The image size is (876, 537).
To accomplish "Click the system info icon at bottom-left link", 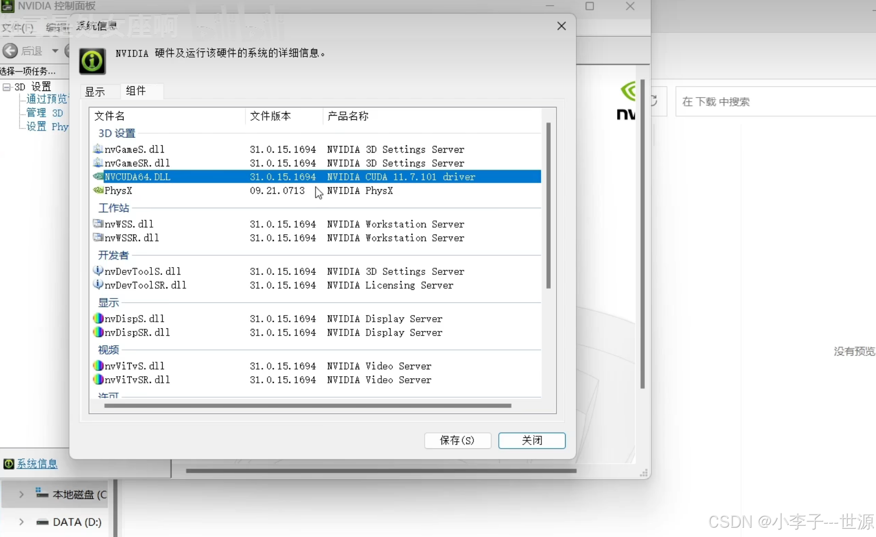I will coord(9,464).
